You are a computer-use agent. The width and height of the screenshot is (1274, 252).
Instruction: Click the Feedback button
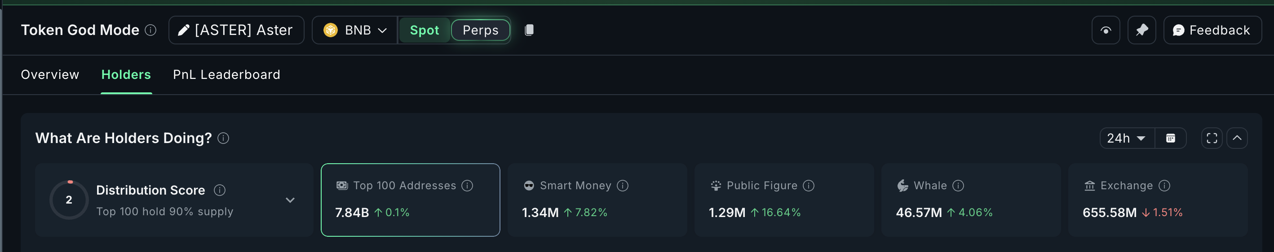1212,30
